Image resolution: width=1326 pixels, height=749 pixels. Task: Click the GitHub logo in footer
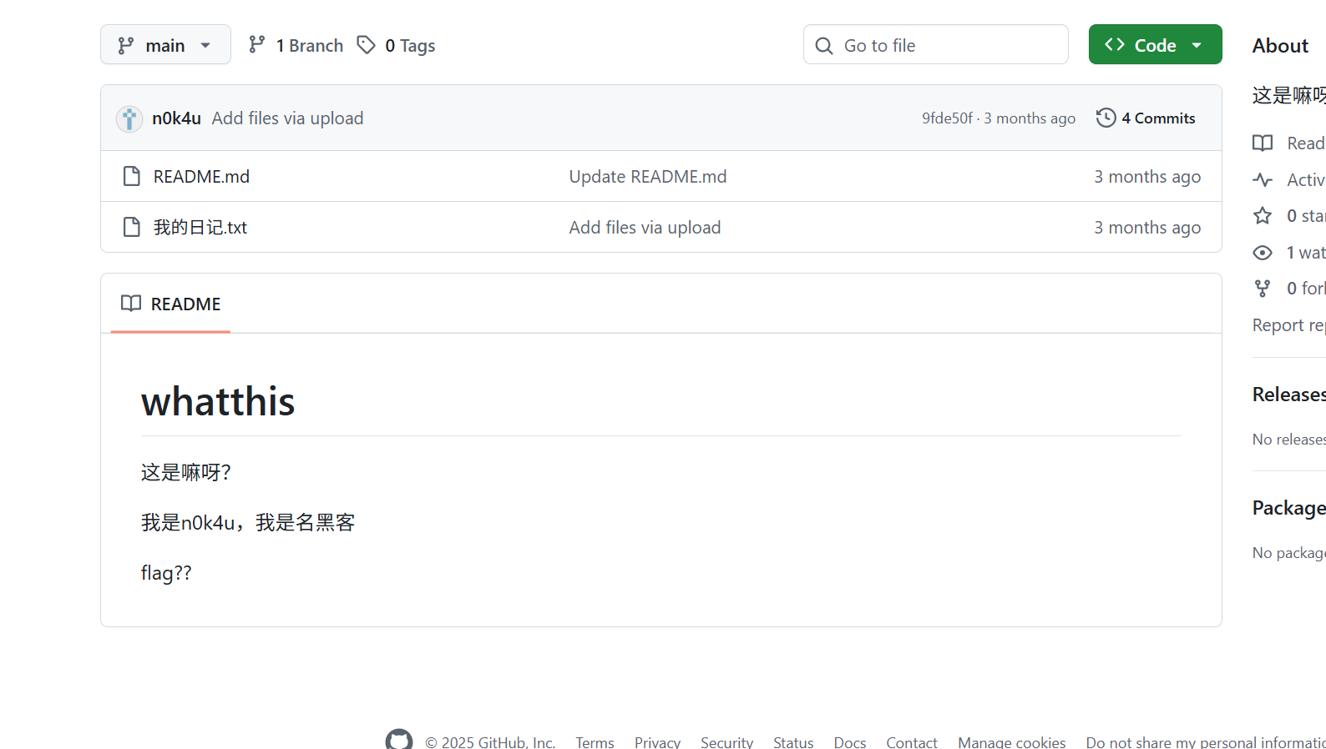(x=398, y=741)
